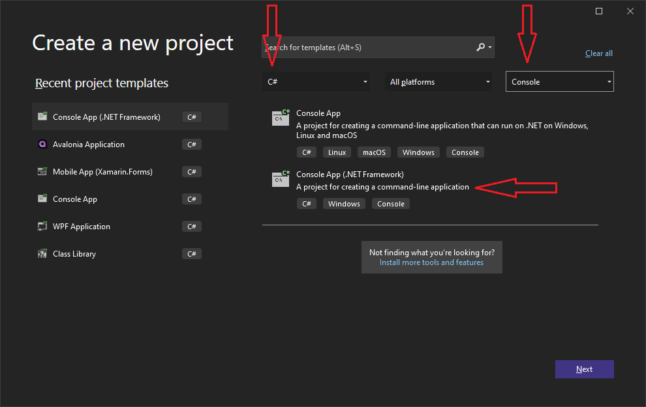
Task: Focus the Search for templates field
Action: pyautogui.click(x=369, y=48)
